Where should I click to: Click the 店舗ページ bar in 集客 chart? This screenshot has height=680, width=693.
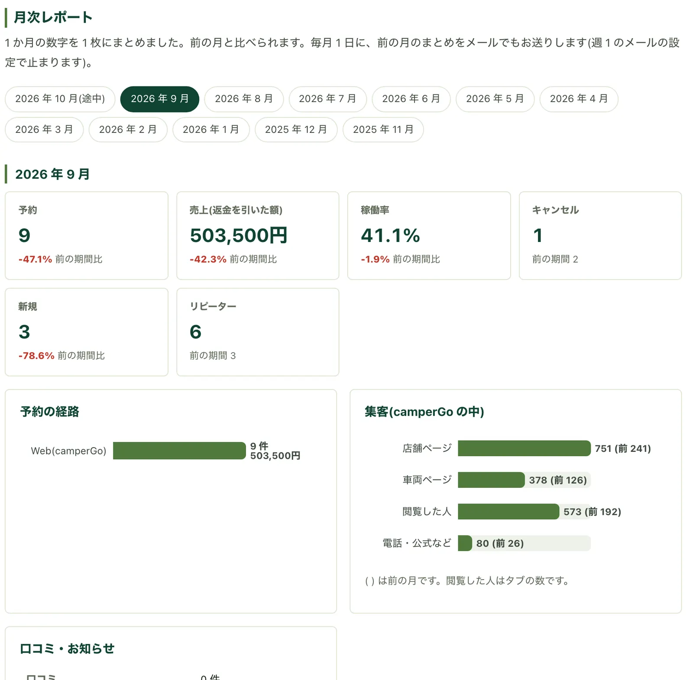pyautogui.click(x=524, y=448)
